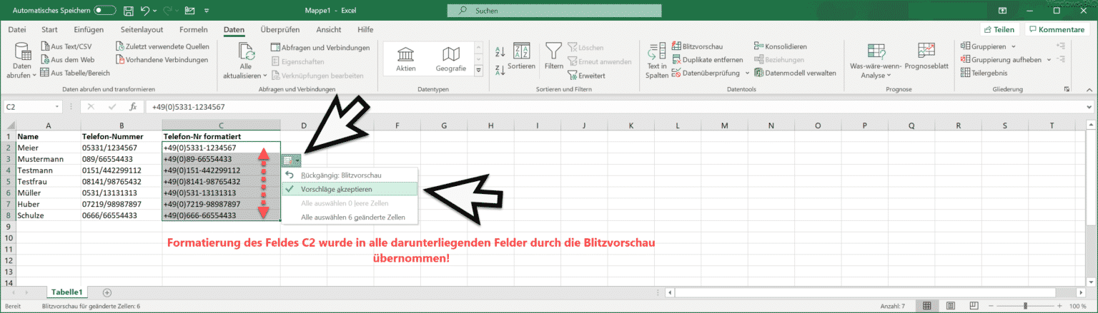The height and width of the screenshot is (313, 1098).
Task: Choose Rückgängig: Blitzvorschau menu item
Action: 348,175
